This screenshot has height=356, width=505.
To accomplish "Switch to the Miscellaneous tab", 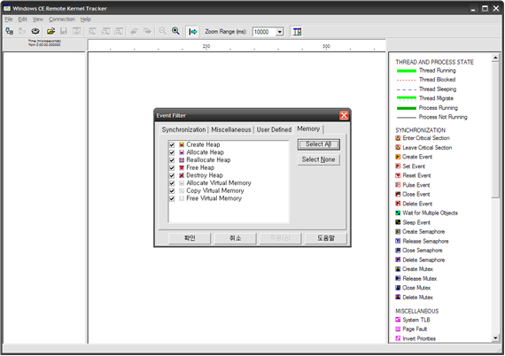I will click(x=231, y=129).
